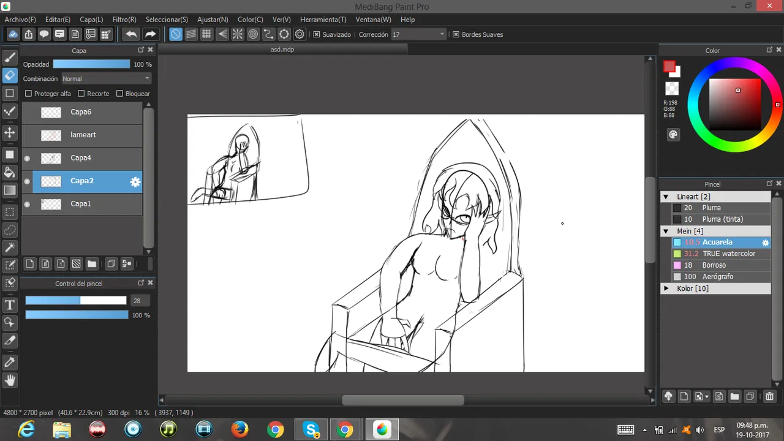Hide the Capa4 layer
784x441 pixels.
click(x=27, y=158)
